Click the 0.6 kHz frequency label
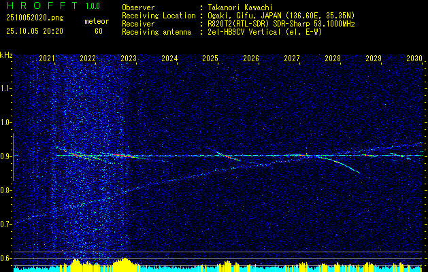This screenshot has width=428, height=272. coord(6,258)
